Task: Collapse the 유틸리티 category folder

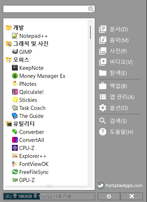Action: tap(9, 124)
